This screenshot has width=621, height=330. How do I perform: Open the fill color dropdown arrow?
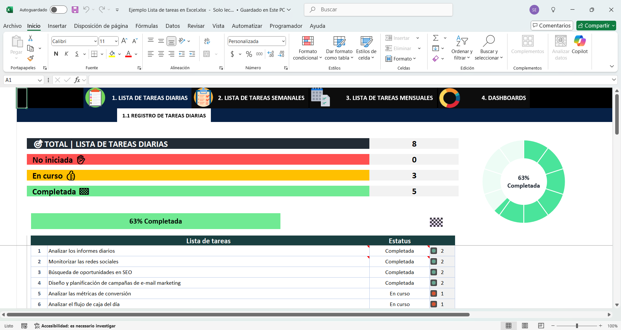tap(119, 54)
